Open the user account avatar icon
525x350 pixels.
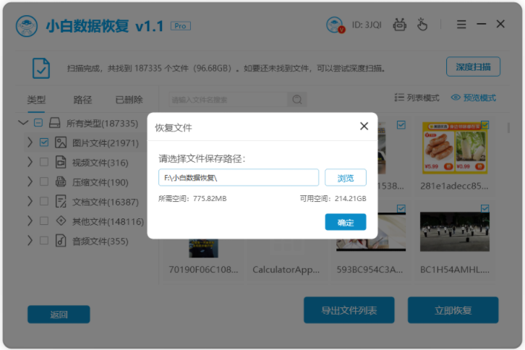click(x=335, y=25)
